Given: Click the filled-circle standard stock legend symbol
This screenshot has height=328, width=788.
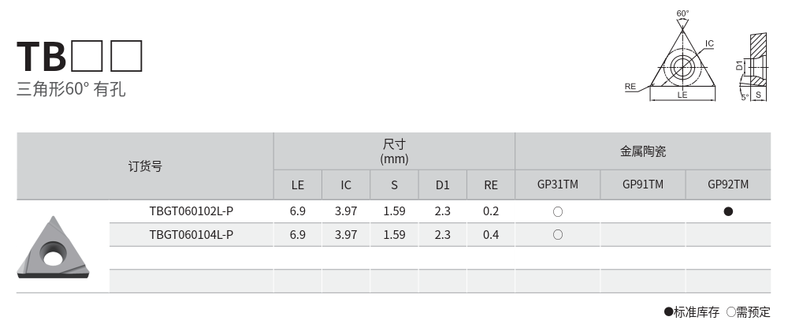Looking at the screenshot, I should tap(669, 312).
